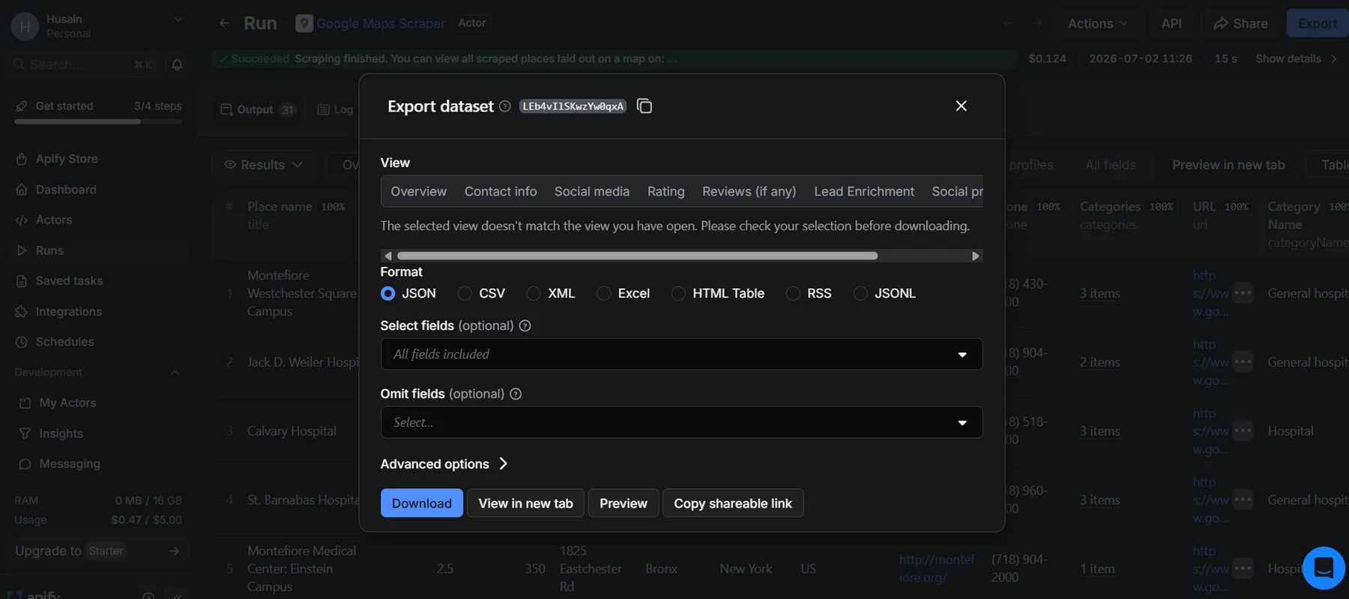Screen dimensions: 1349x599
Task: Select the Rating view tab
Action: (x=666, y=191)
